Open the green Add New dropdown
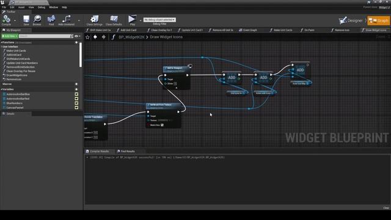This screenshot has height=220, width=391. click(10, 36)
